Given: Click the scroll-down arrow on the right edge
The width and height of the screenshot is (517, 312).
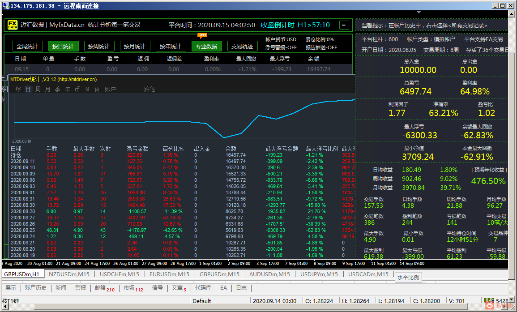Looking at the screenshot, I should [x=511, y=299].
